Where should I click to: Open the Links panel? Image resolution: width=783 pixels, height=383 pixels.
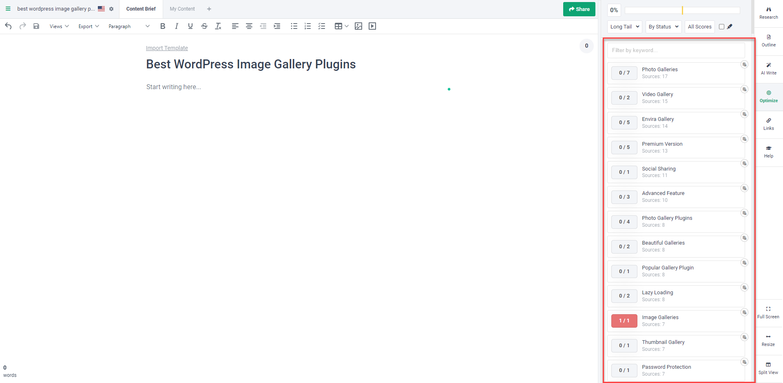pos(768,125)
